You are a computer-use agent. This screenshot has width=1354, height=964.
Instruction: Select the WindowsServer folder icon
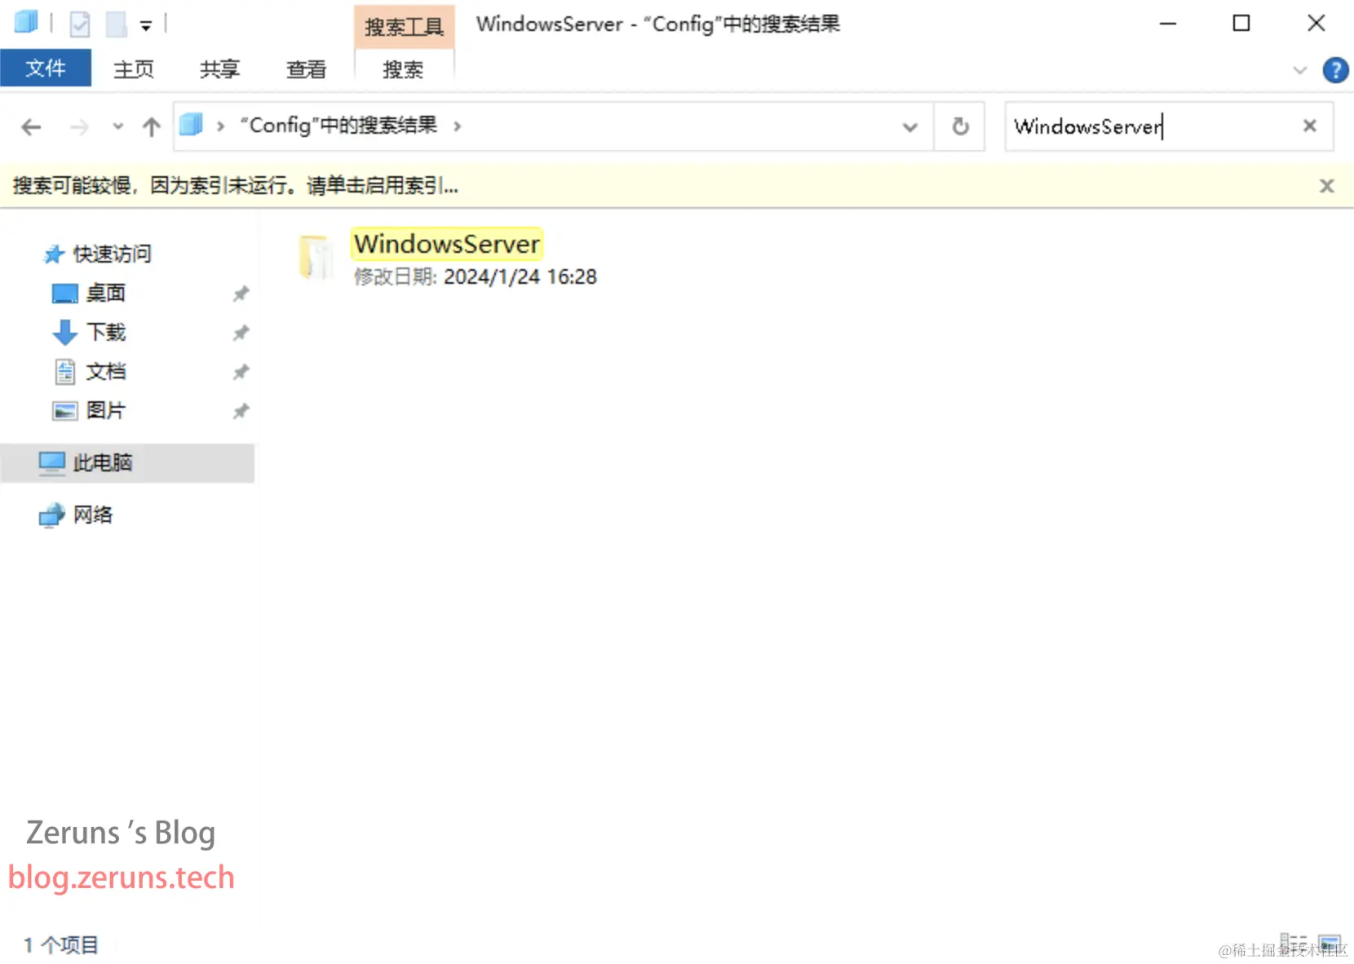tap(316, 257)
